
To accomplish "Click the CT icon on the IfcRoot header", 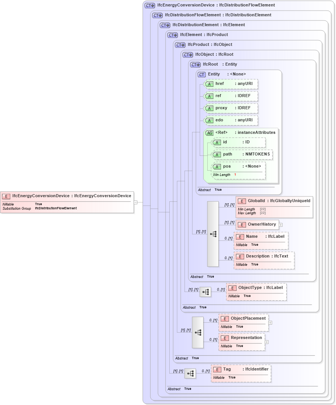I will [195, 64].
